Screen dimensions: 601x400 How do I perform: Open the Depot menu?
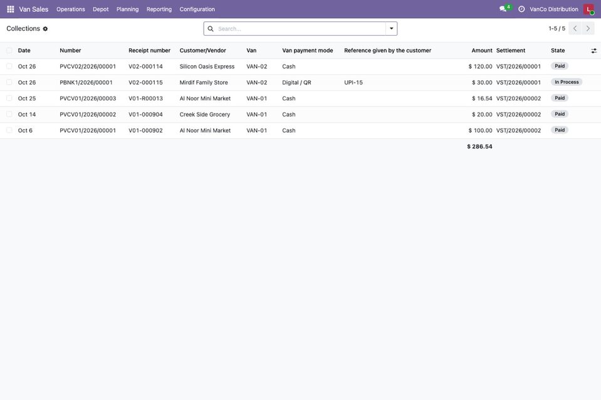(101, 9)
